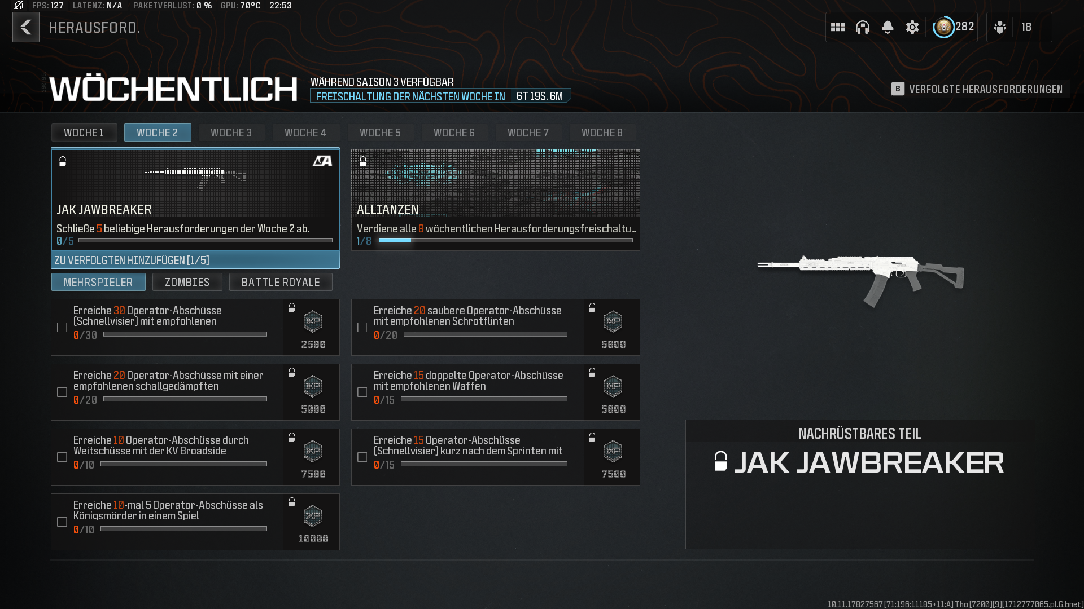Select the Woche 1 tab

pyautogui.click(x=84, y=133)
